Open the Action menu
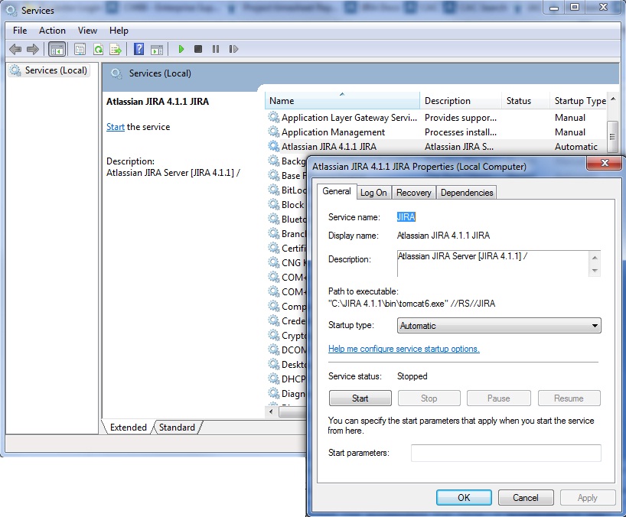 coord(51,31)
